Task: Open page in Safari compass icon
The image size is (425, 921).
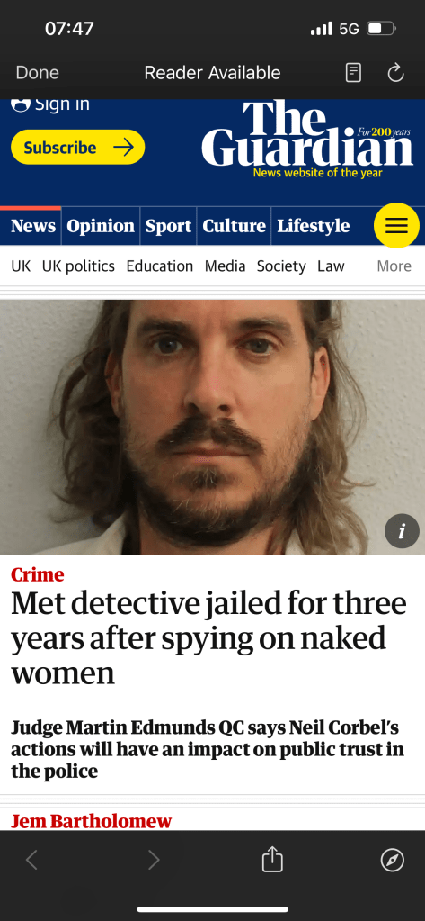Action: [x=392, y=861]
